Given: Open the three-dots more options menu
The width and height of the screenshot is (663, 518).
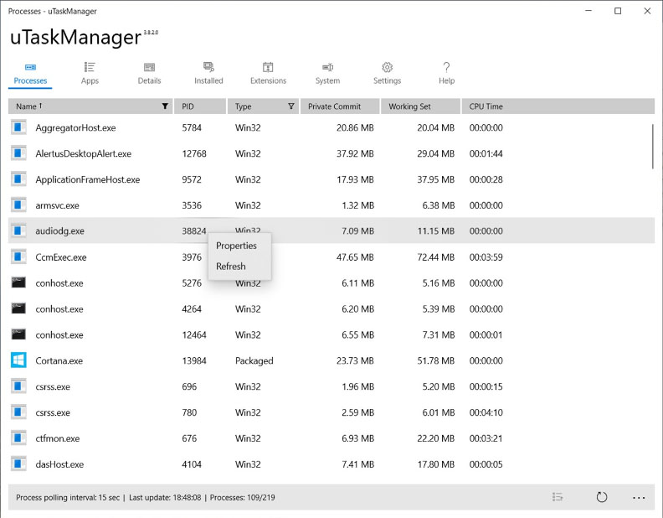Looking at the screenshot, I should point(639,498).
